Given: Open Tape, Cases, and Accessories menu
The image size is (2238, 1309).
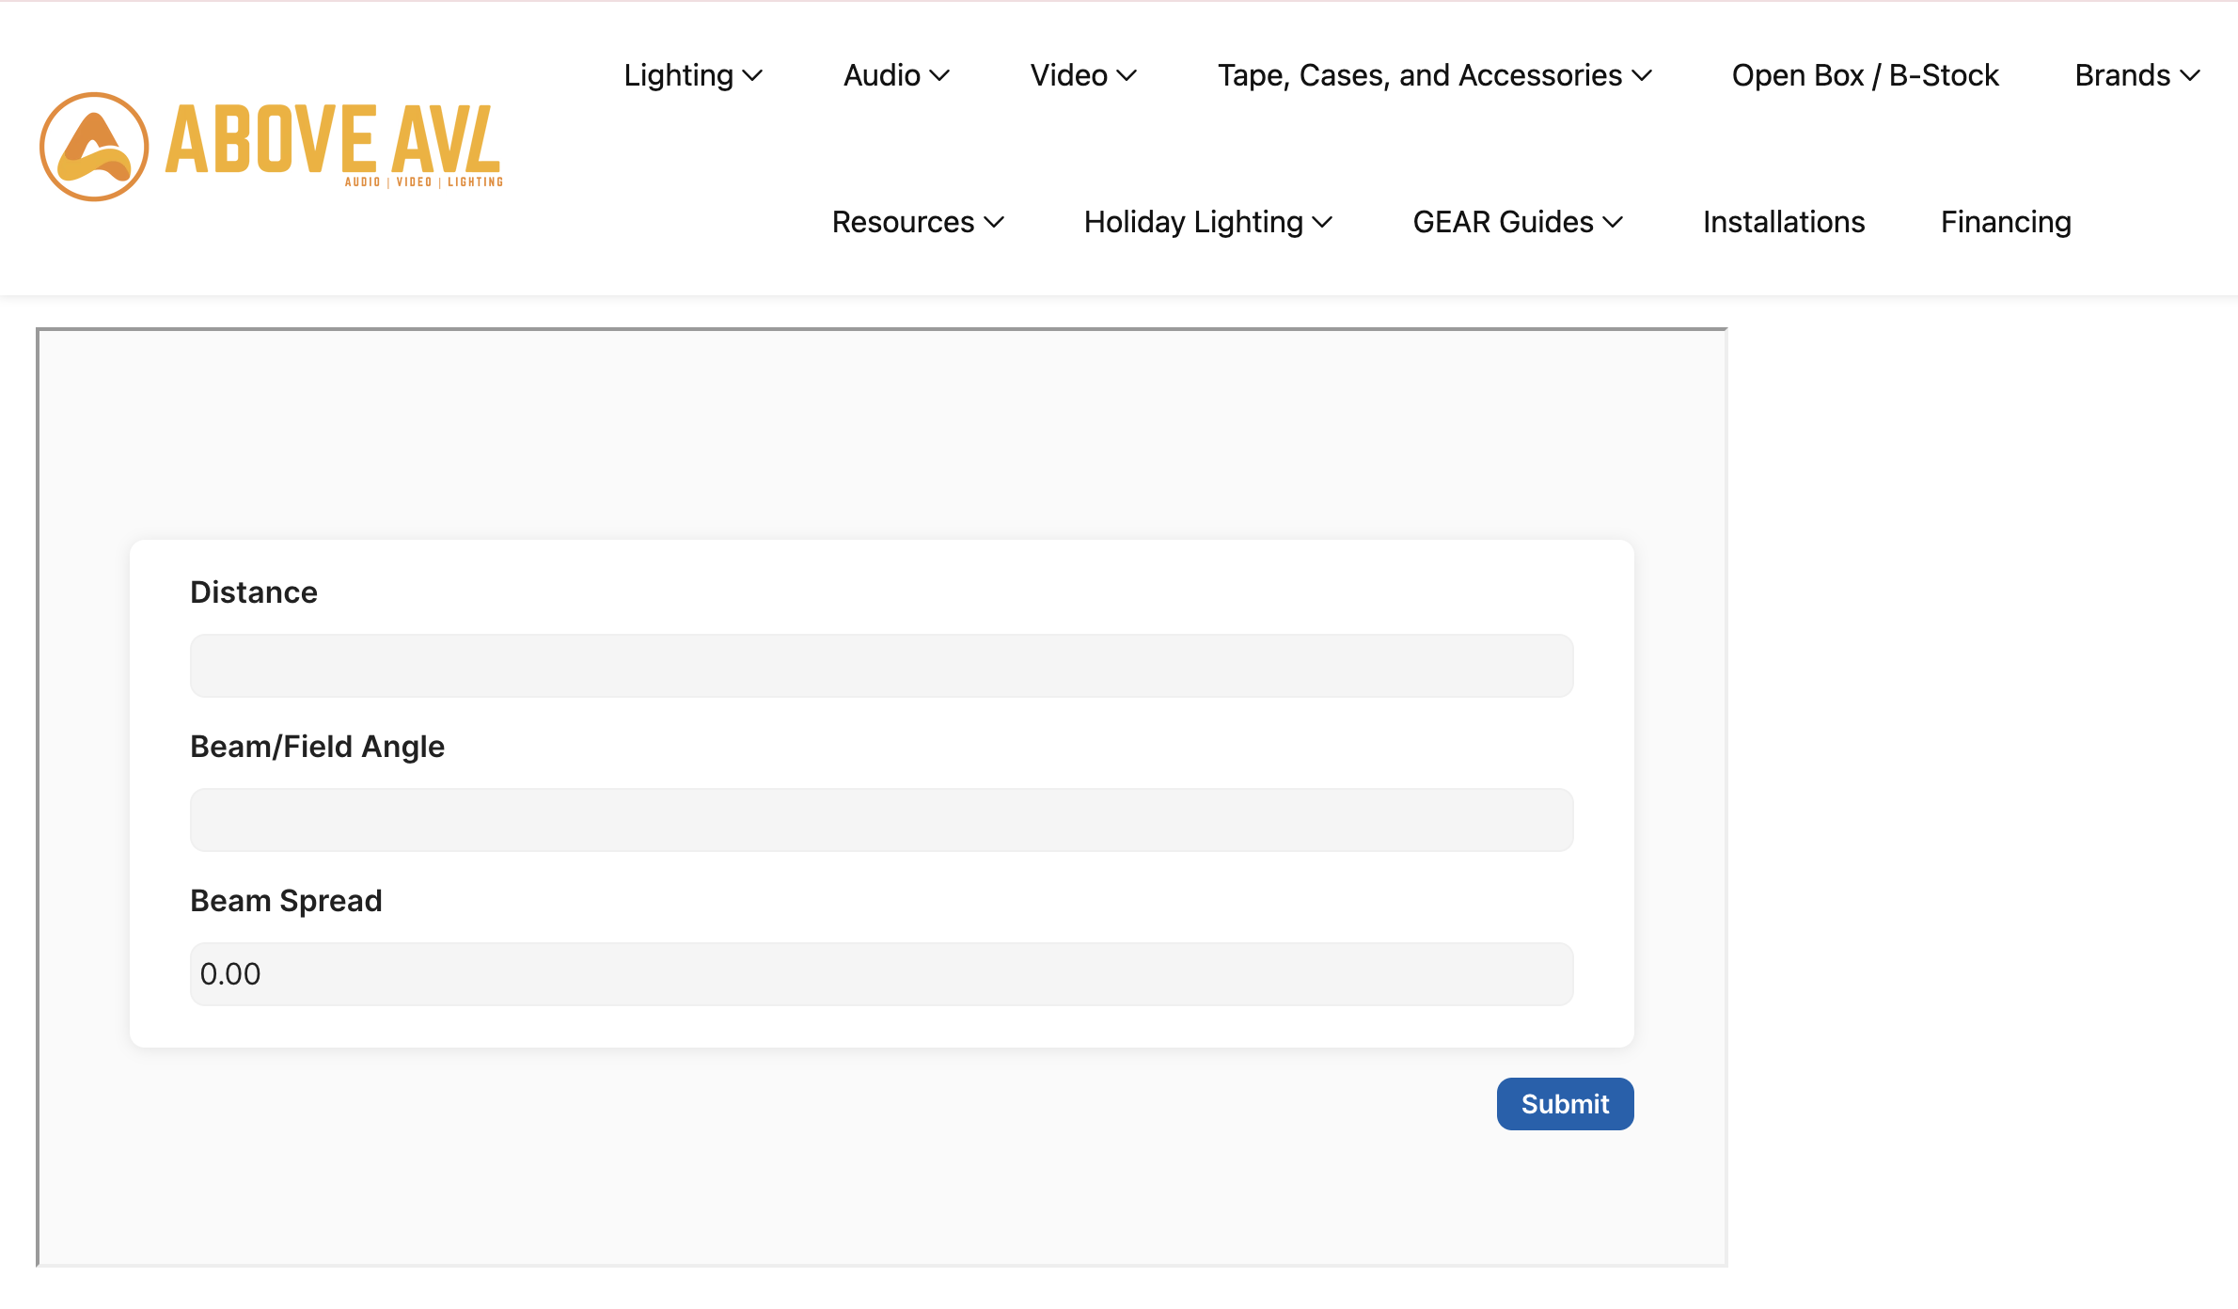Looking at the screenshot, I should [1433, 75].
